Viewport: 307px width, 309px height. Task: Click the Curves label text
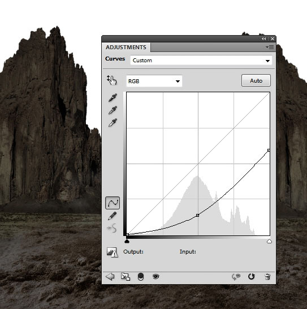[x=115, y=59]
